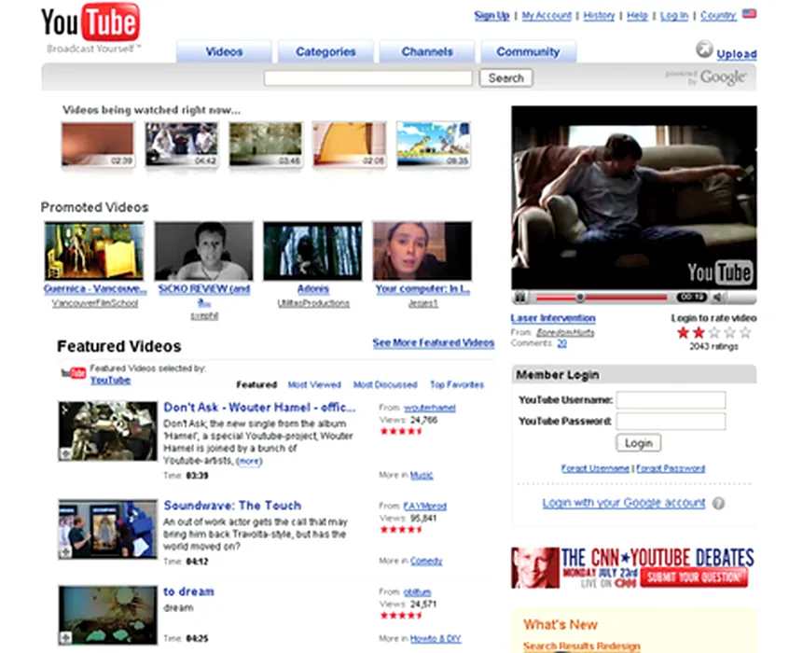Open the Channels tab

[427, 51]
